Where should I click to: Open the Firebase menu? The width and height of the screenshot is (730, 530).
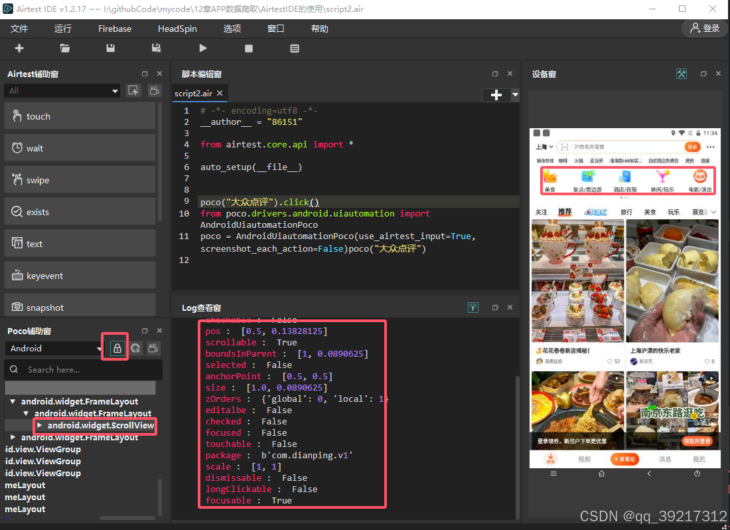[x=115, y=29]
